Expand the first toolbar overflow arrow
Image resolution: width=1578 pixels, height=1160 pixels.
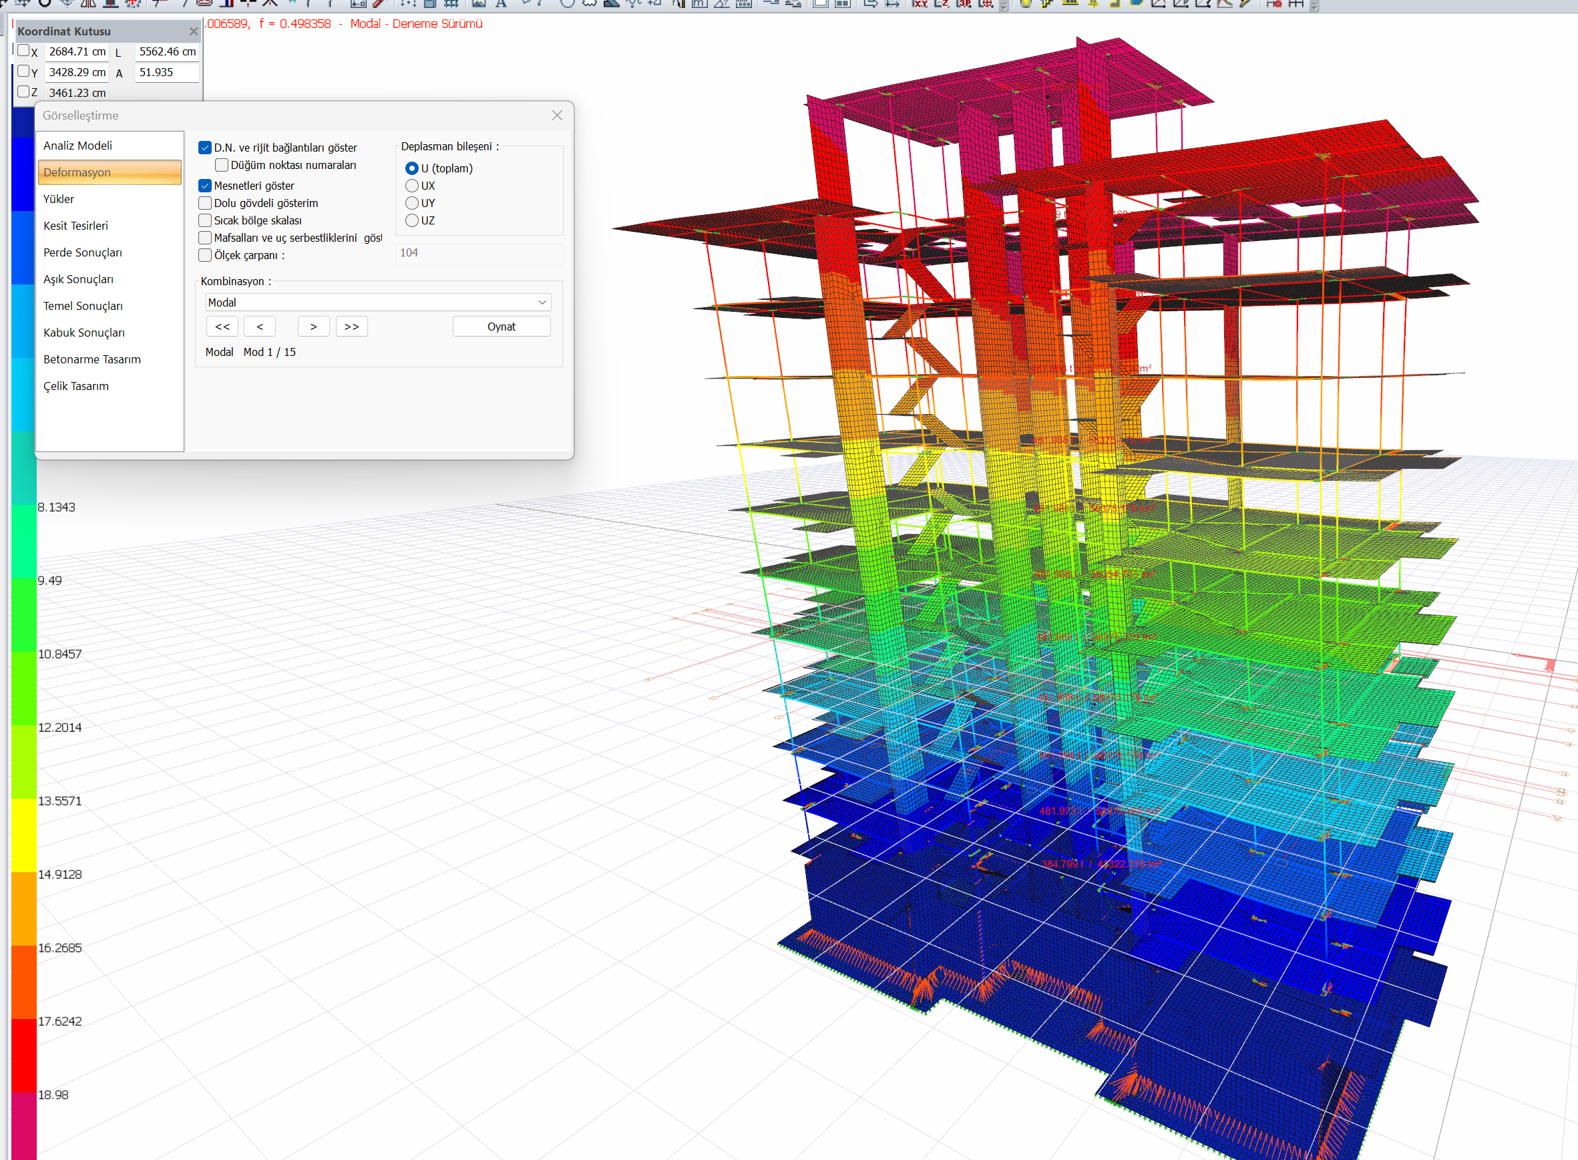[x=1004, y=6]
